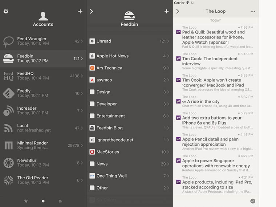Open the News folder

tap(129, 164)
